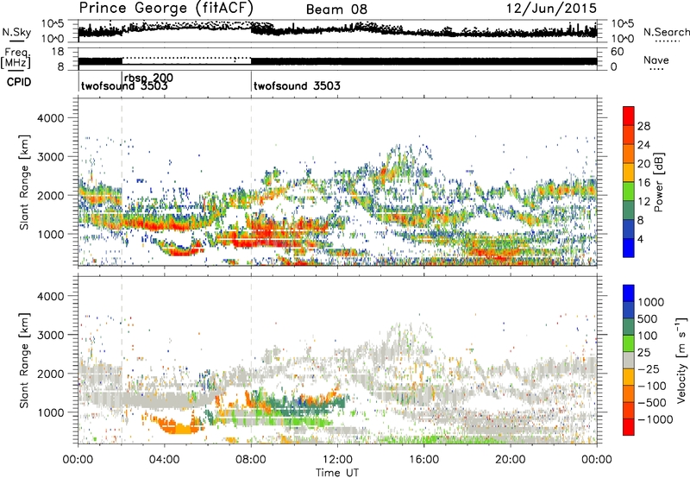690x478 pixels.
Task: Click the "20" tick on Power color bar
Action: (x=643, y=164)
